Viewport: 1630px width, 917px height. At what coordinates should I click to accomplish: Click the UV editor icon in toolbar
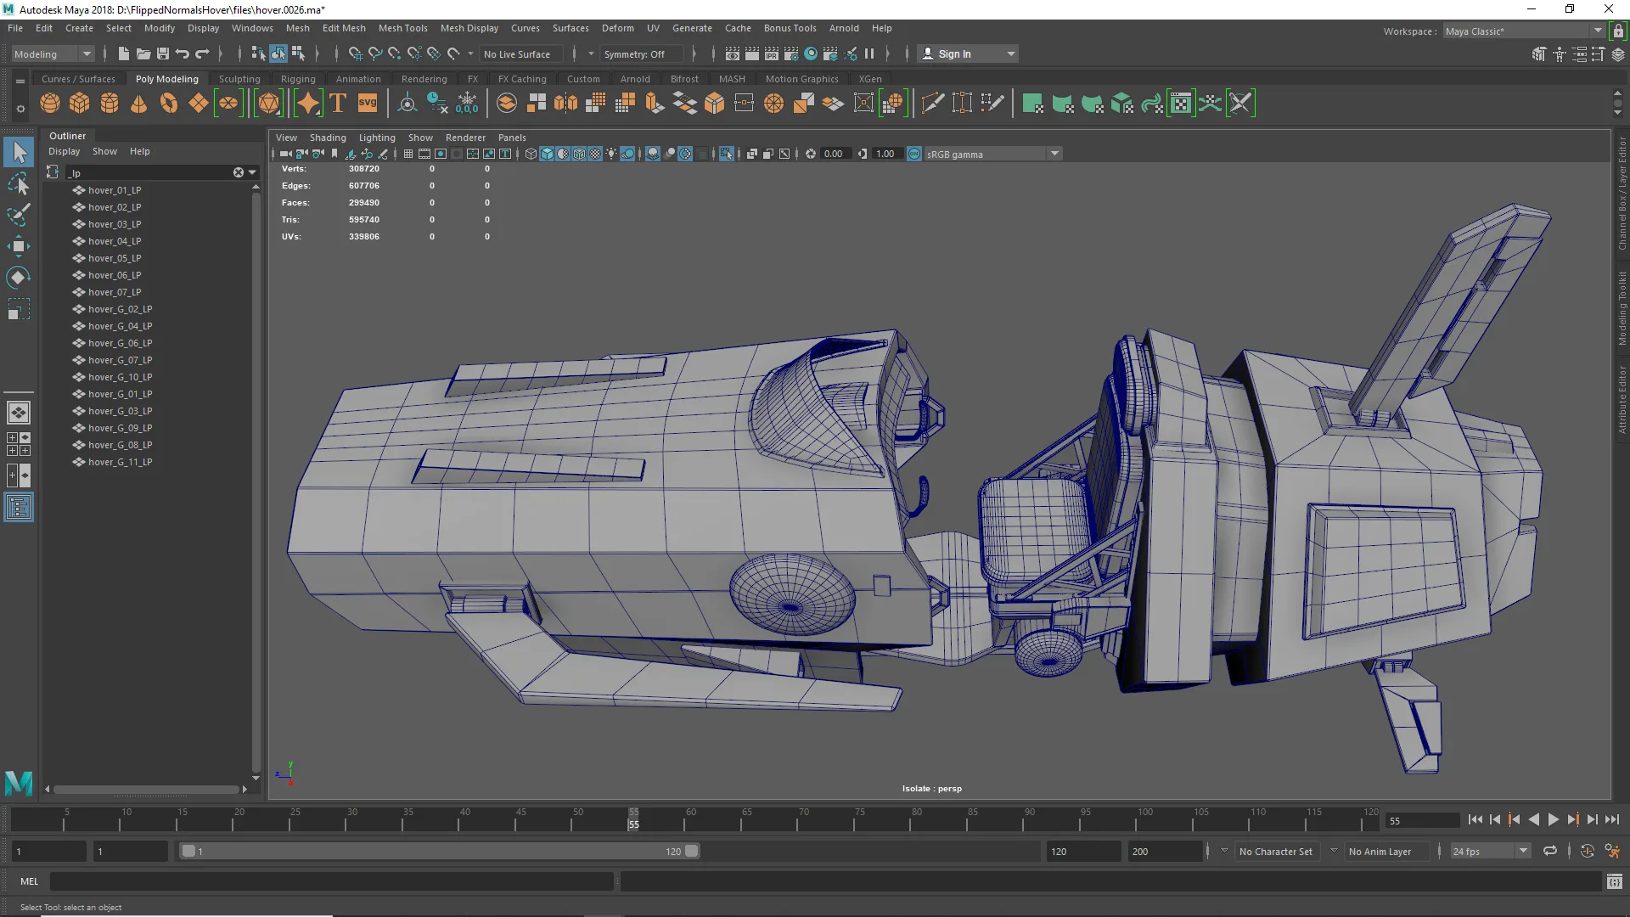[1181, 103]
